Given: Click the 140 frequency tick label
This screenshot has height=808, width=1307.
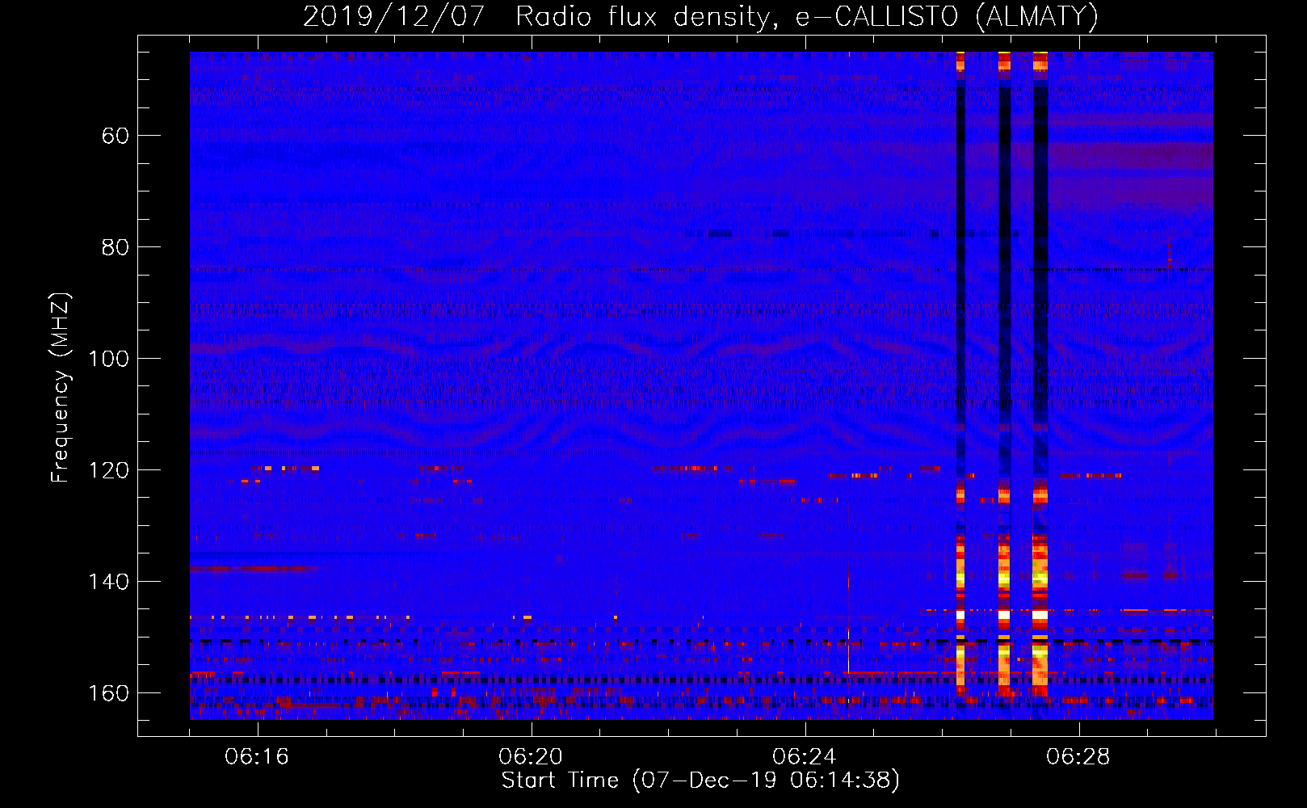Looking at the screenshot, I should pos(108,582).
